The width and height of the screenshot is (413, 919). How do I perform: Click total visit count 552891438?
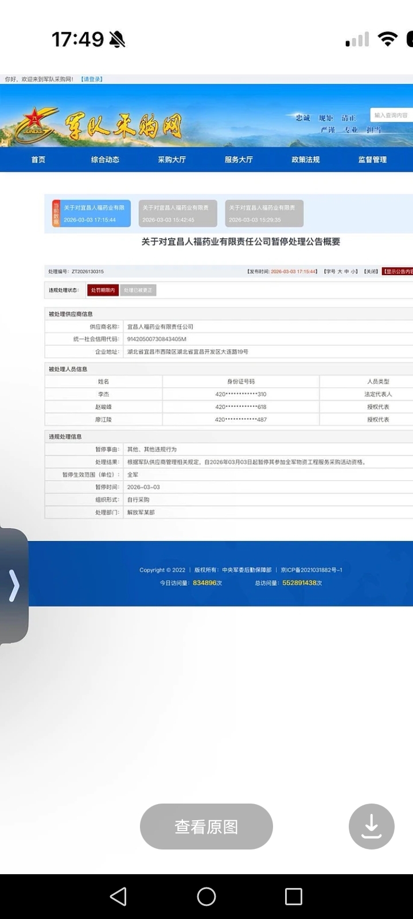299,583
